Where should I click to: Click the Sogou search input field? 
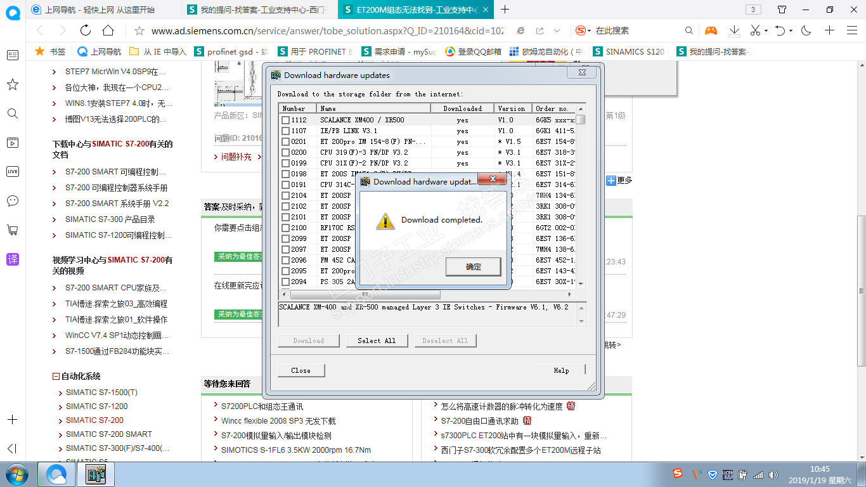(x=637, y=30)
